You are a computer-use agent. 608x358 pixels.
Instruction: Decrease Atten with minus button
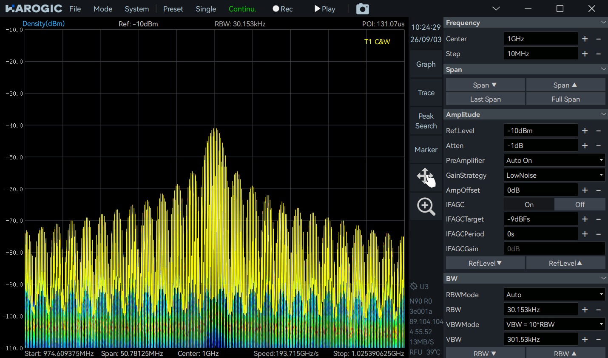click(x=598, y=145)
